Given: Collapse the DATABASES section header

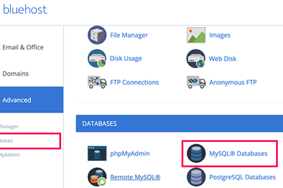Looking at the screenshot, I should tap(180, 124).
